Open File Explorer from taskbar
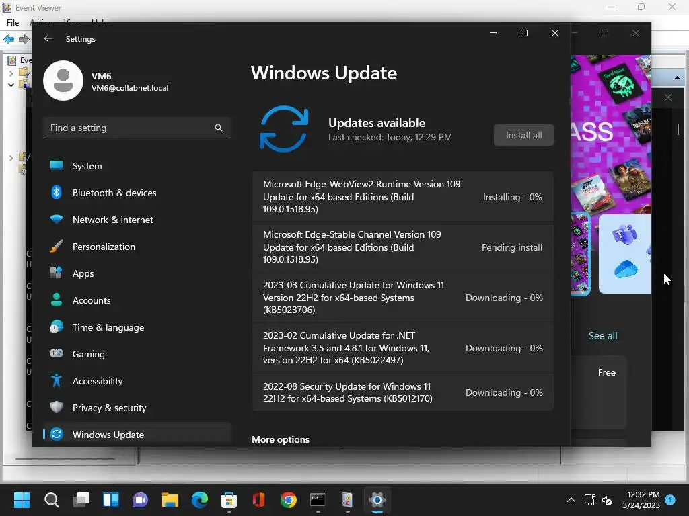689x516 pixels. click(170, 500)
